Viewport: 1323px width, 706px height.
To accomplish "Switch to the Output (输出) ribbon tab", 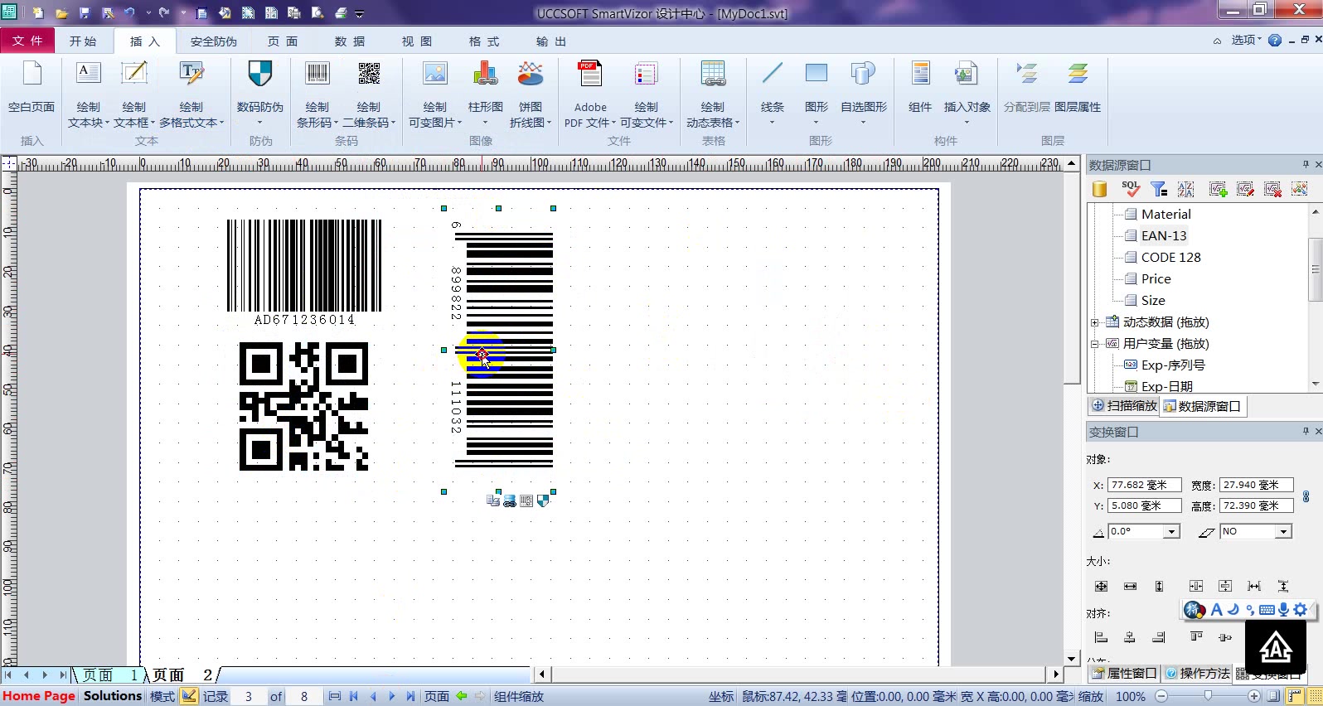I will [x=551, y=41].
